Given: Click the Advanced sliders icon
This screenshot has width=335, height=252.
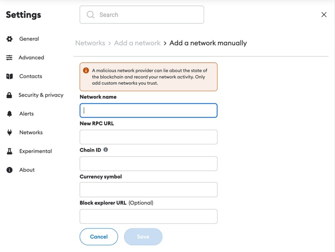Looking at the screenshot, I should click(9, 58).
